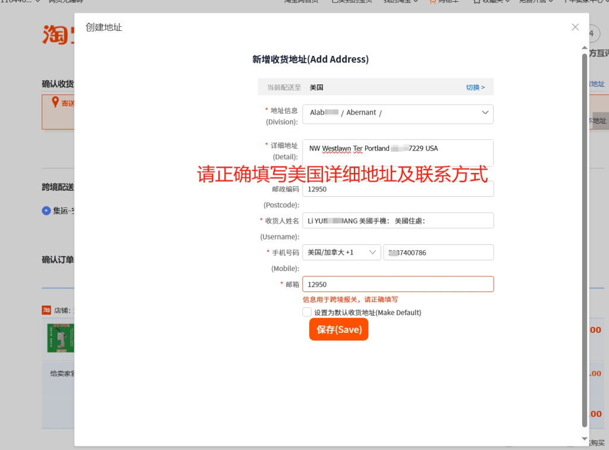Click the shopping cart icon in top bar
Screen dimensions: 609x450
(x=433, y=2)
